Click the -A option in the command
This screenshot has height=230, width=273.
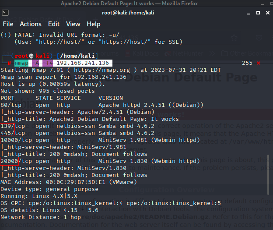point(35,63)
